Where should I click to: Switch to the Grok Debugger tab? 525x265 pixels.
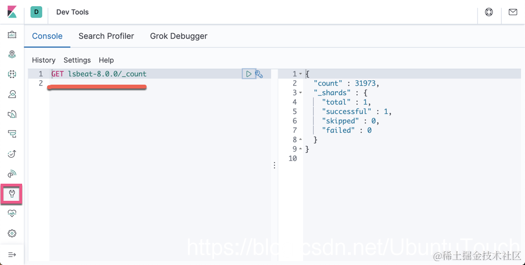point(179,36)
